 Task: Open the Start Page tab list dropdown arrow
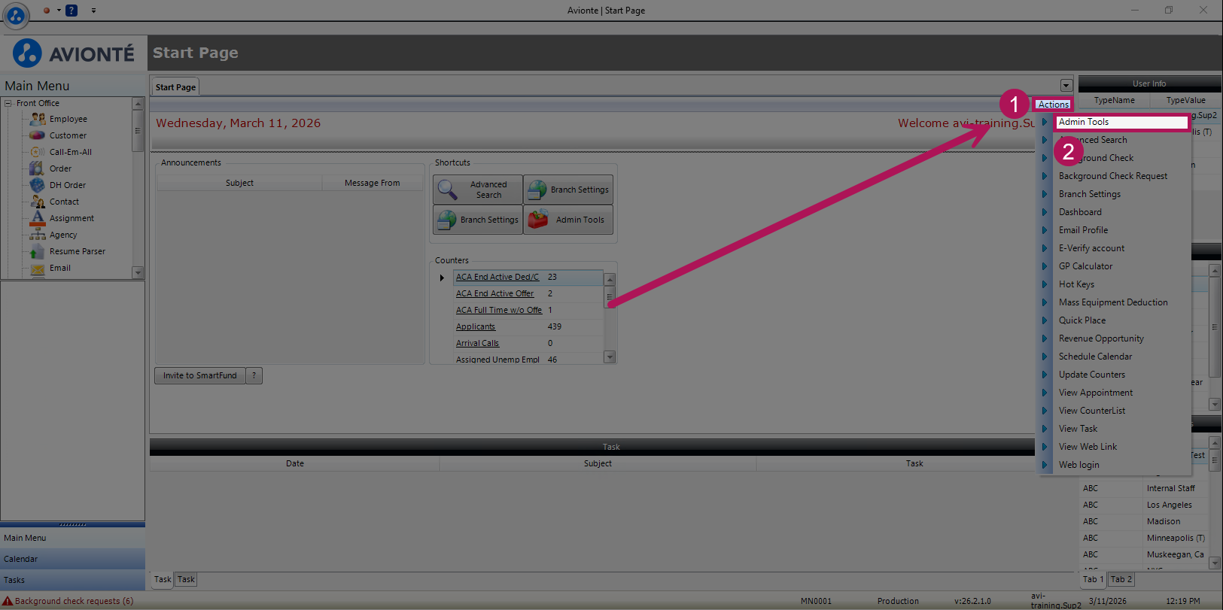pos(1066,86)
